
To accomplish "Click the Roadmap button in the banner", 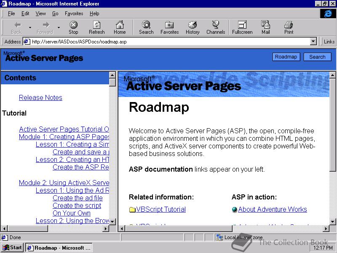I will click(286, 57).
